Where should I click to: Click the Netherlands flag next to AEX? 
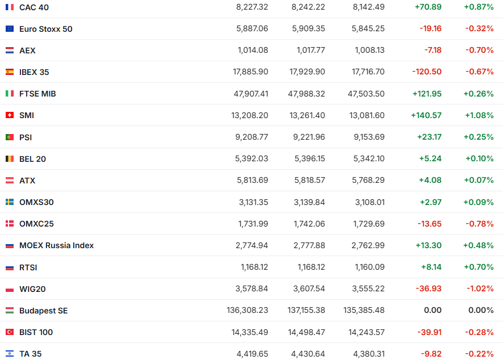(10, 51)
